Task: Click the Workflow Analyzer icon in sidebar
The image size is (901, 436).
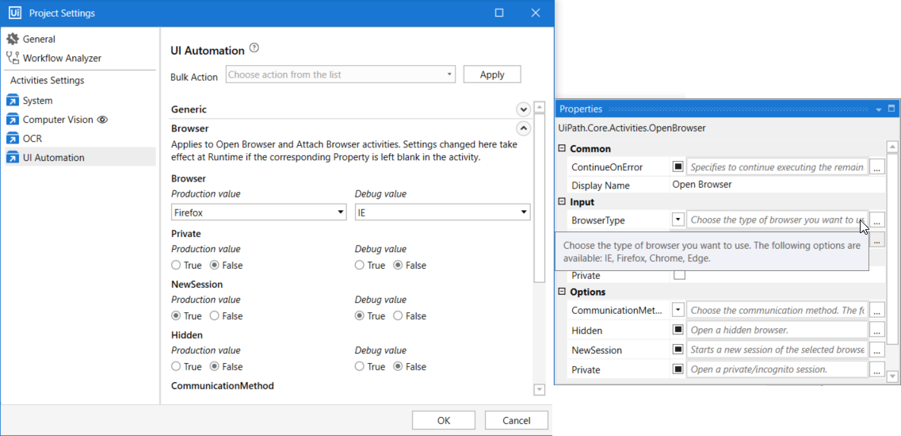Action: pyautogui.click(x=12, y=58)
